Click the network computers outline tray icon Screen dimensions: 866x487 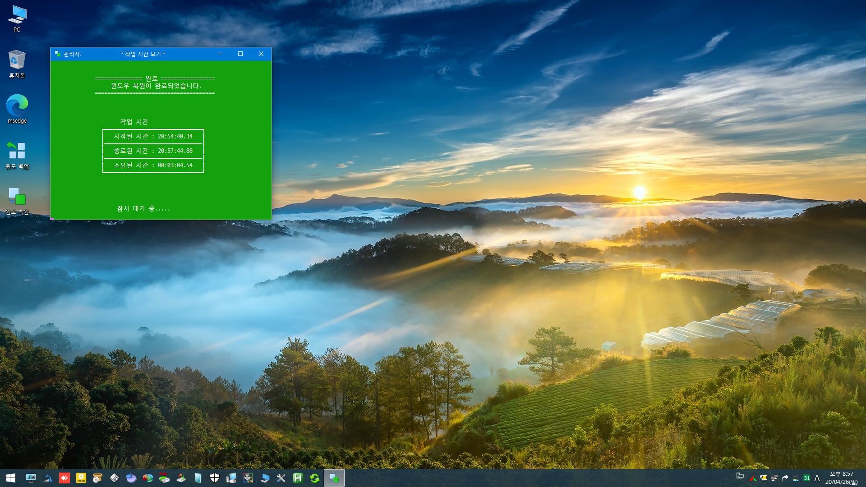coord(740,476)
